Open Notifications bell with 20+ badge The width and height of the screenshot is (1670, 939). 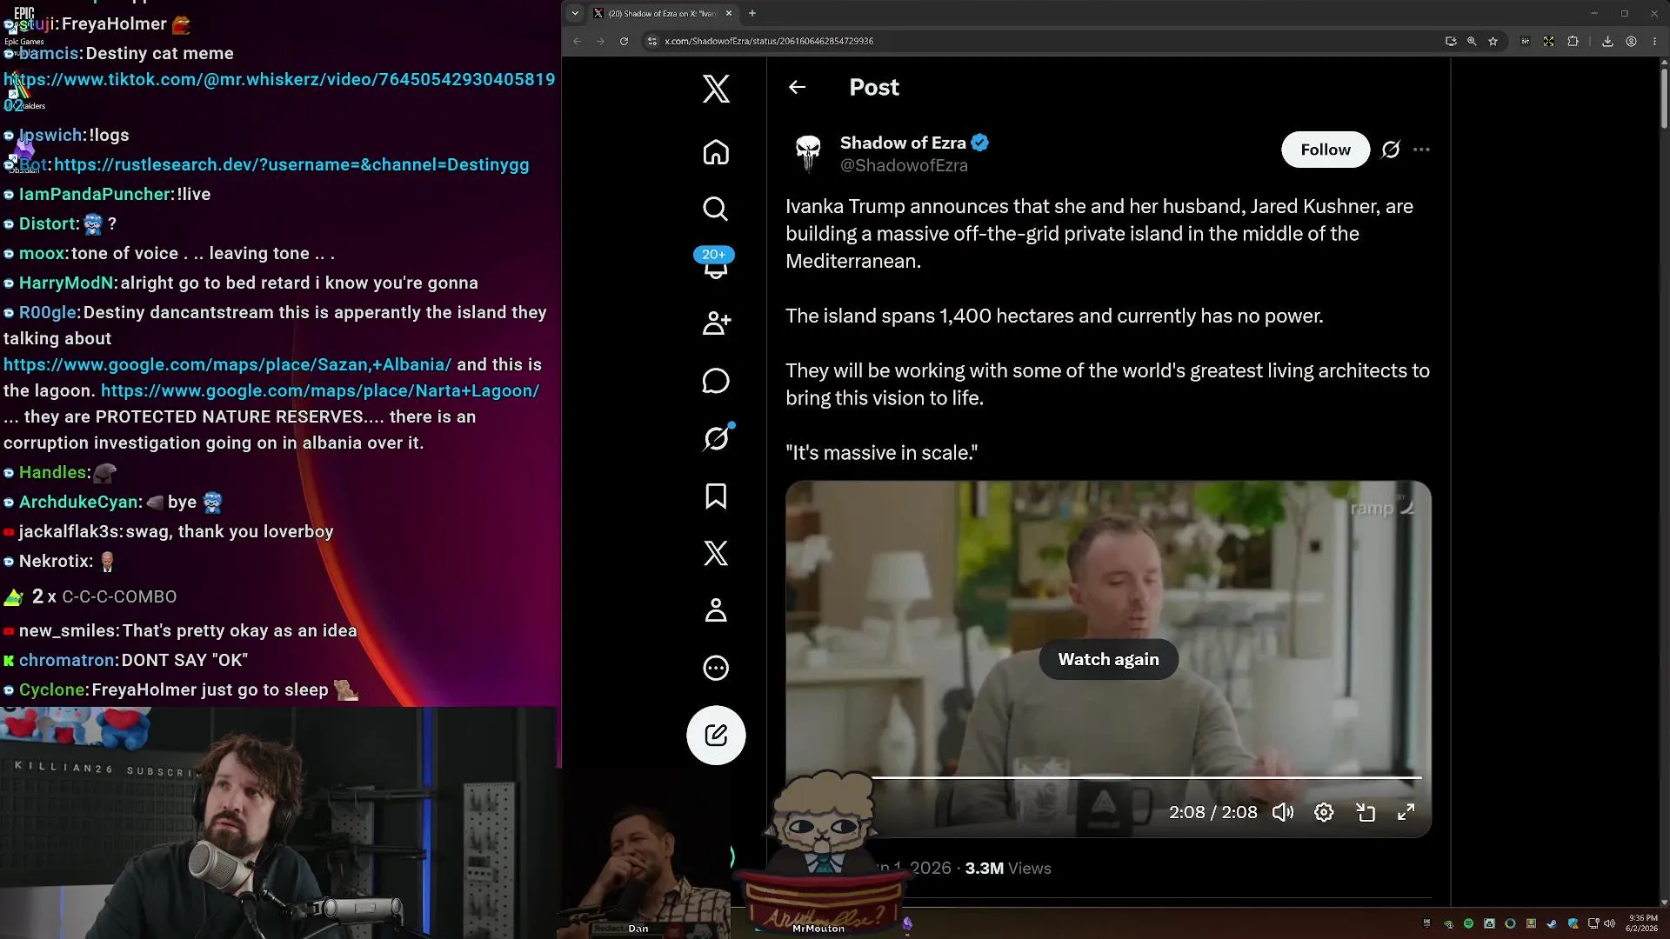714,263
